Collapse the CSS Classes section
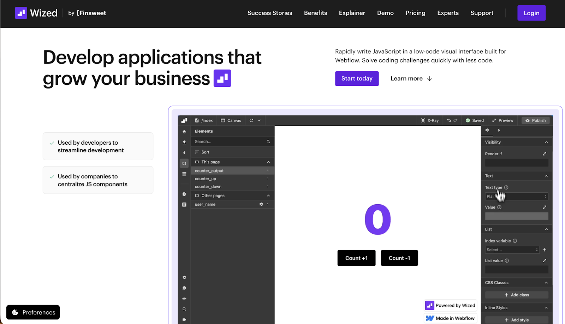Image resolution: width=565 pixels, height=324 pixels. point(546,283)
